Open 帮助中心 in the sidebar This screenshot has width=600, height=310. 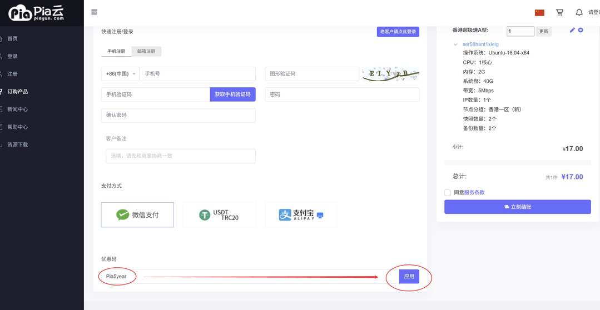tap(17, 127)
